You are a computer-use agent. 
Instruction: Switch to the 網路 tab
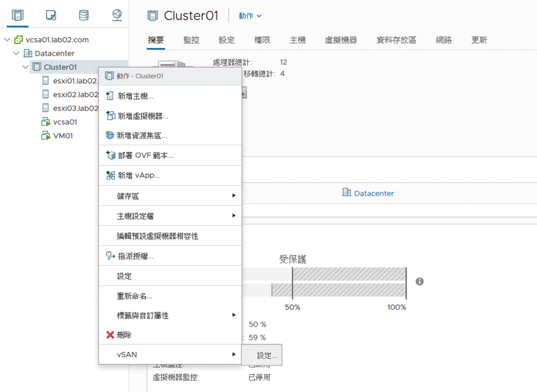(444, 40)
